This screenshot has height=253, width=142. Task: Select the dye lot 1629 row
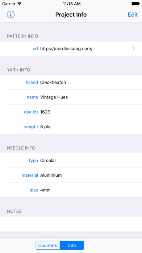pyautogui.click(x=71, y=112)
